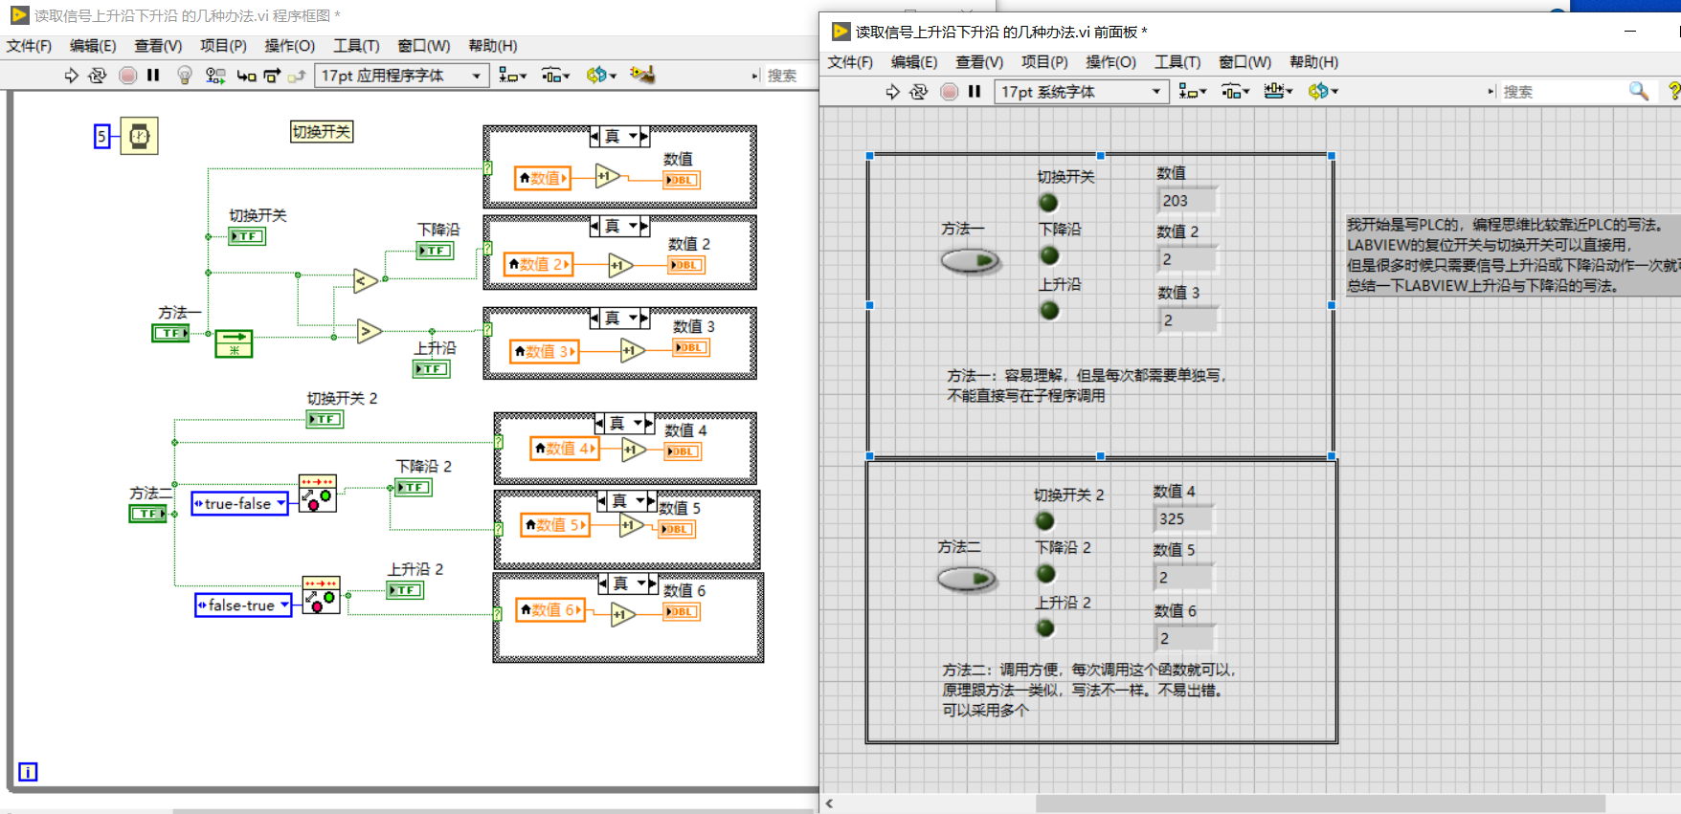Select the increment node in 数值 6 case
The image size is (1681, 814).
[624, 615]
